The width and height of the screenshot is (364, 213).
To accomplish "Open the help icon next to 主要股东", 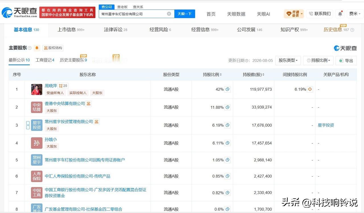I will pyautogui.click(x=30, y=48).
